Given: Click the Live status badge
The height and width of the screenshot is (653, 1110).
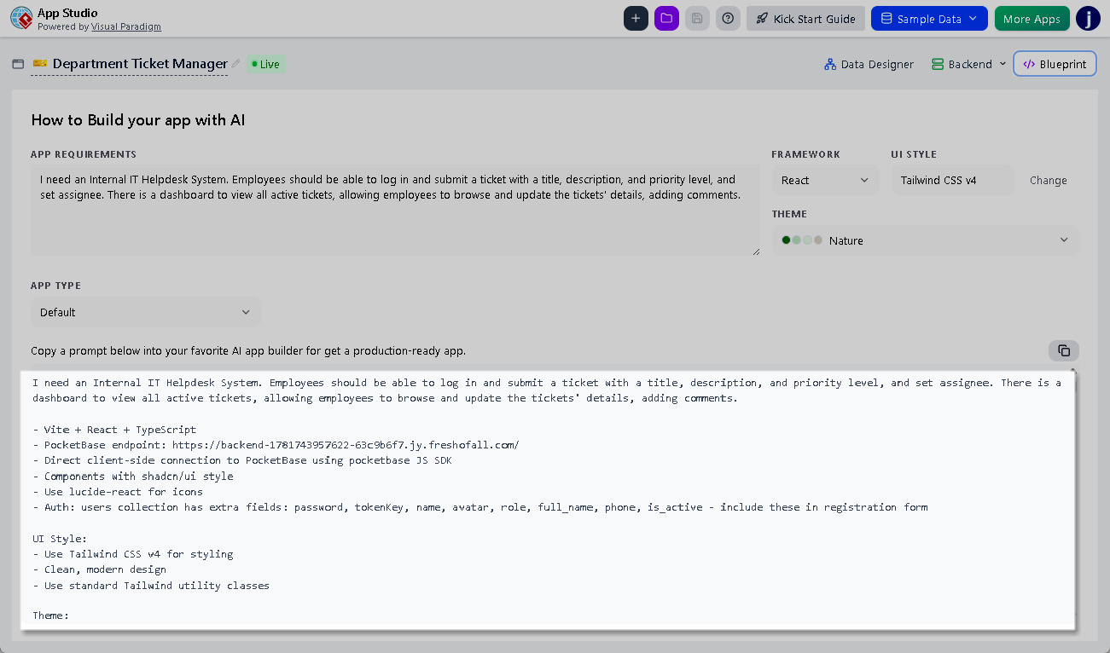Looking at the screenshot, I should 265,64.
